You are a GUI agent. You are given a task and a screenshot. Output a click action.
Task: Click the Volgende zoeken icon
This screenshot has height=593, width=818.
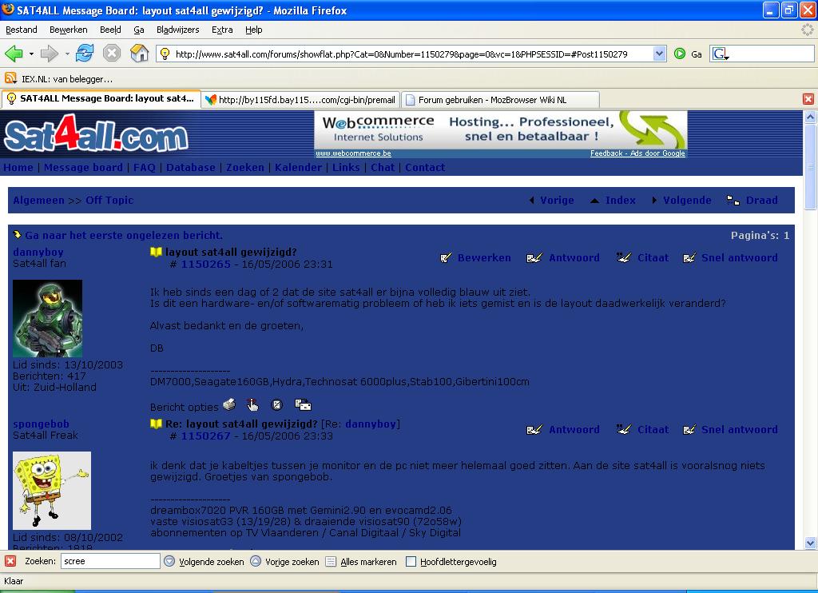[x=169, y=561]
